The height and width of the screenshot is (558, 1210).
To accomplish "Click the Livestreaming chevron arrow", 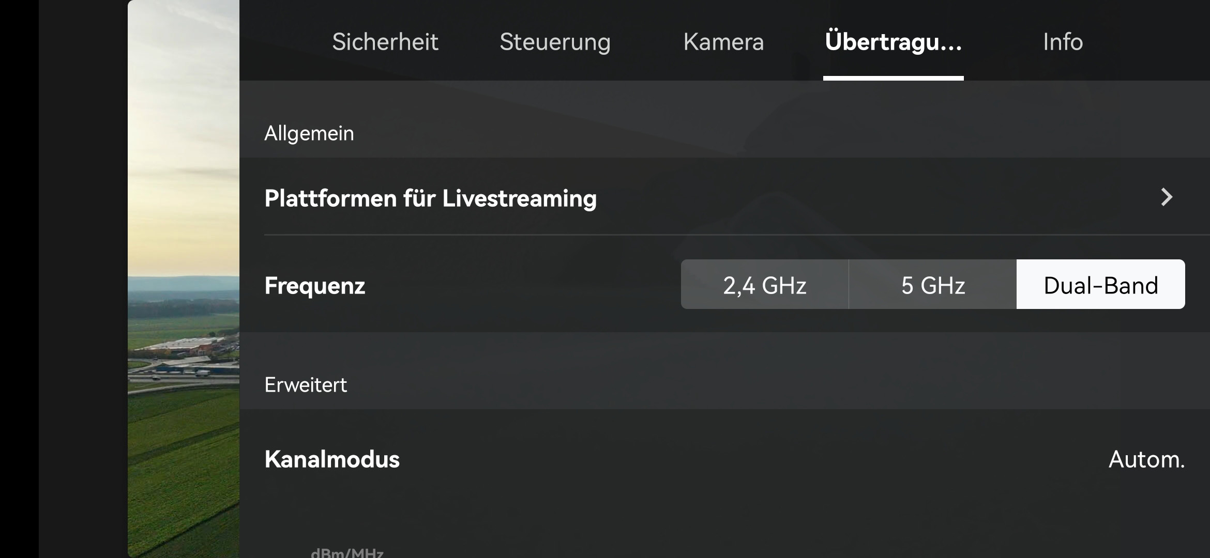I will pyautogui.click(x=1167, y=197).
